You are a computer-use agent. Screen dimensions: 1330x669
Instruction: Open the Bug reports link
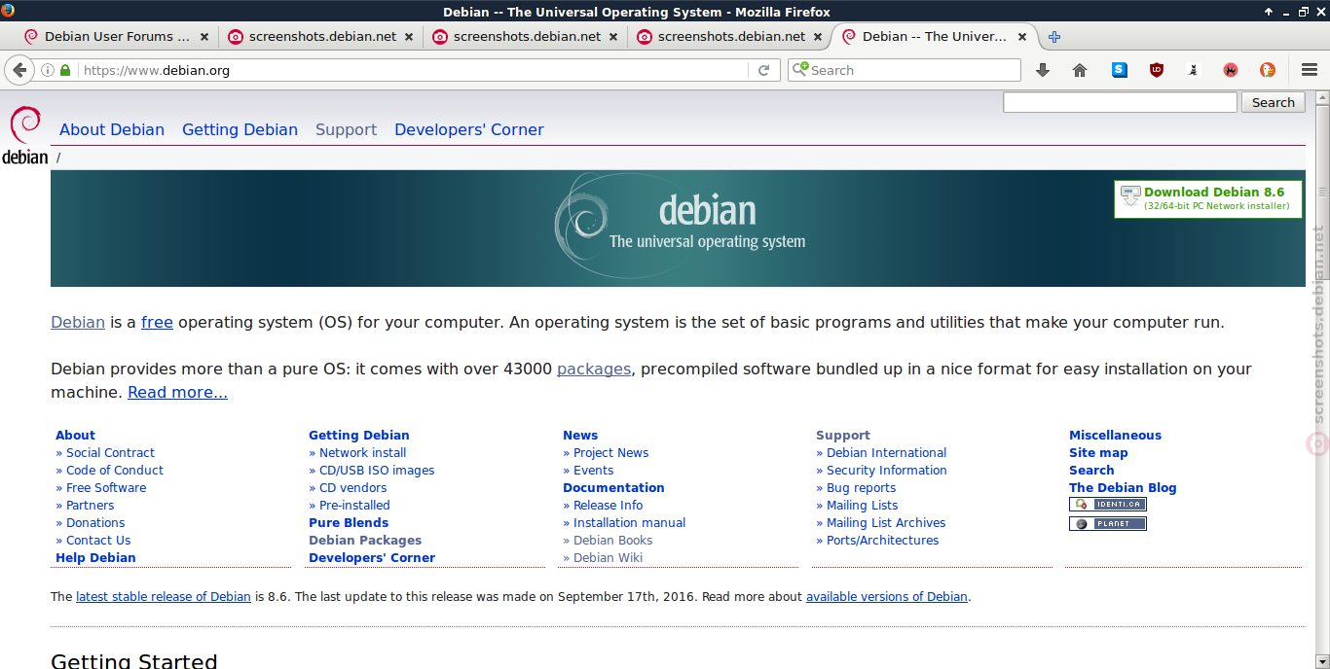tap(862, 488)
